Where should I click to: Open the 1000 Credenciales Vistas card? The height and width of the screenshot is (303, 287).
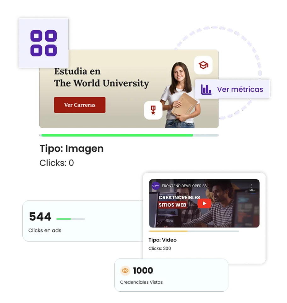point(171,275)
